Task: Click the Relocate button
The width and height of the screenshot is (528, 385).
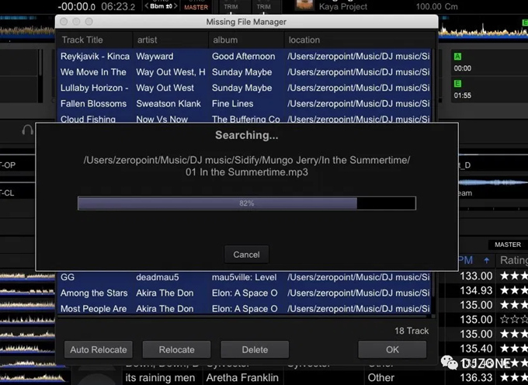Action: pos(176,349)
